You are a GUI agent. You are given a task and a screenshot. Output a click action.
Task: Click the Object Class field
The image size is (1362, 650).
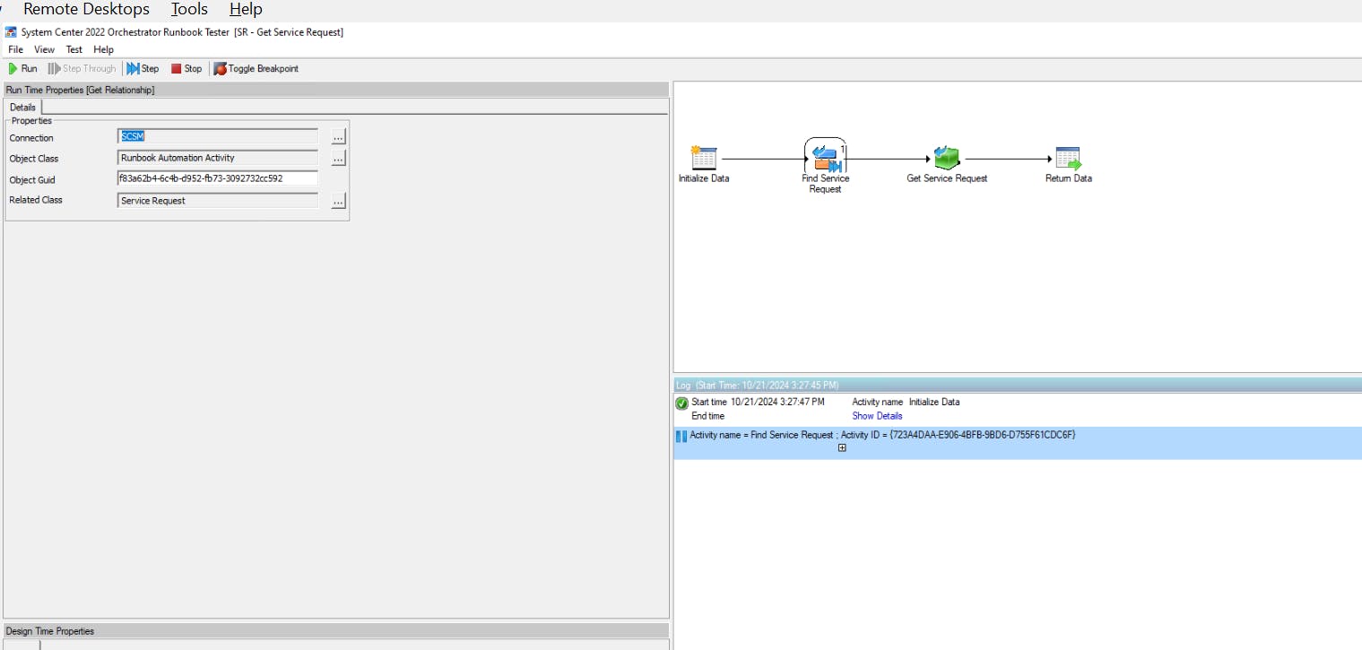pos(218,158)
